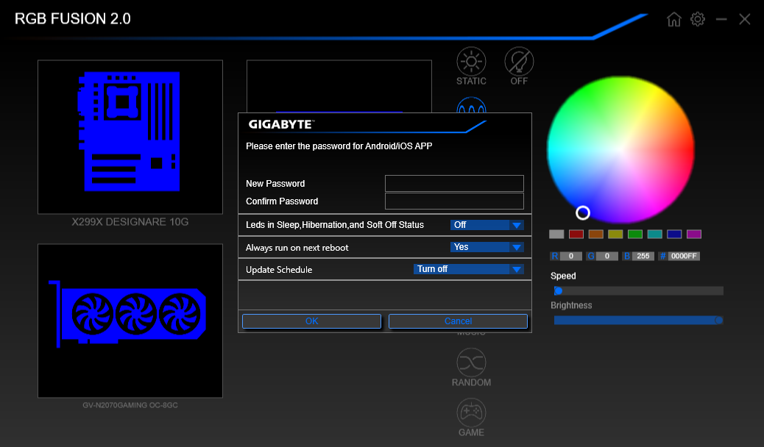Select GV-N2070GAMING OC-8GC graphics card thumbnail
The height and width of the screenshot is (447, 764).
(130, 321)
